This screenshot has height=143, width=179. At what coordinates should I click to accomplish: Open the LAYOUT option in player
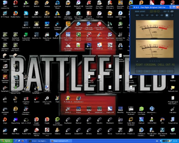(x=142, y=11)
